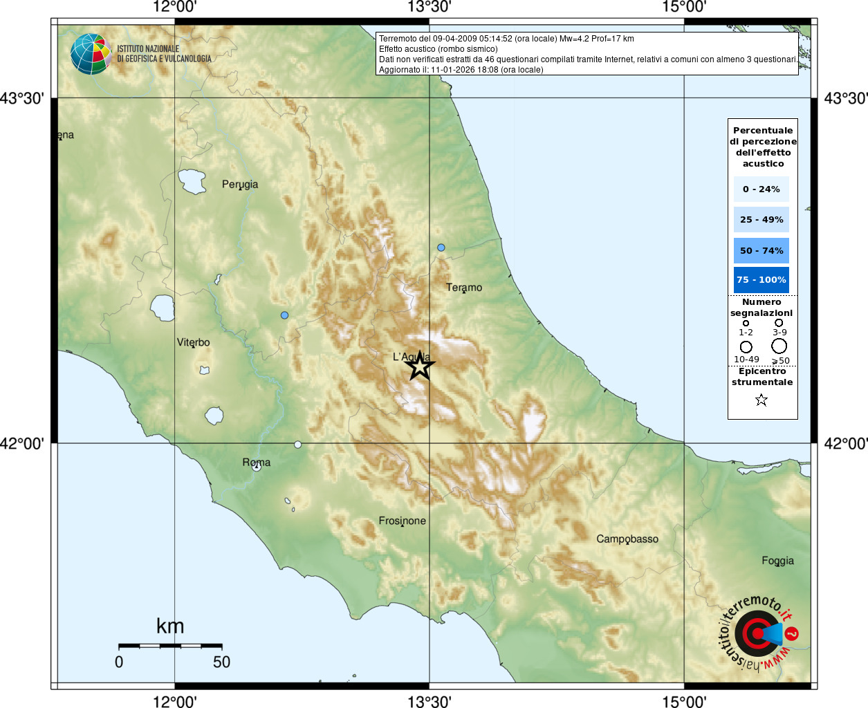Click the Foggia city label
868x708 pixels.
click(x=778, y=561)
